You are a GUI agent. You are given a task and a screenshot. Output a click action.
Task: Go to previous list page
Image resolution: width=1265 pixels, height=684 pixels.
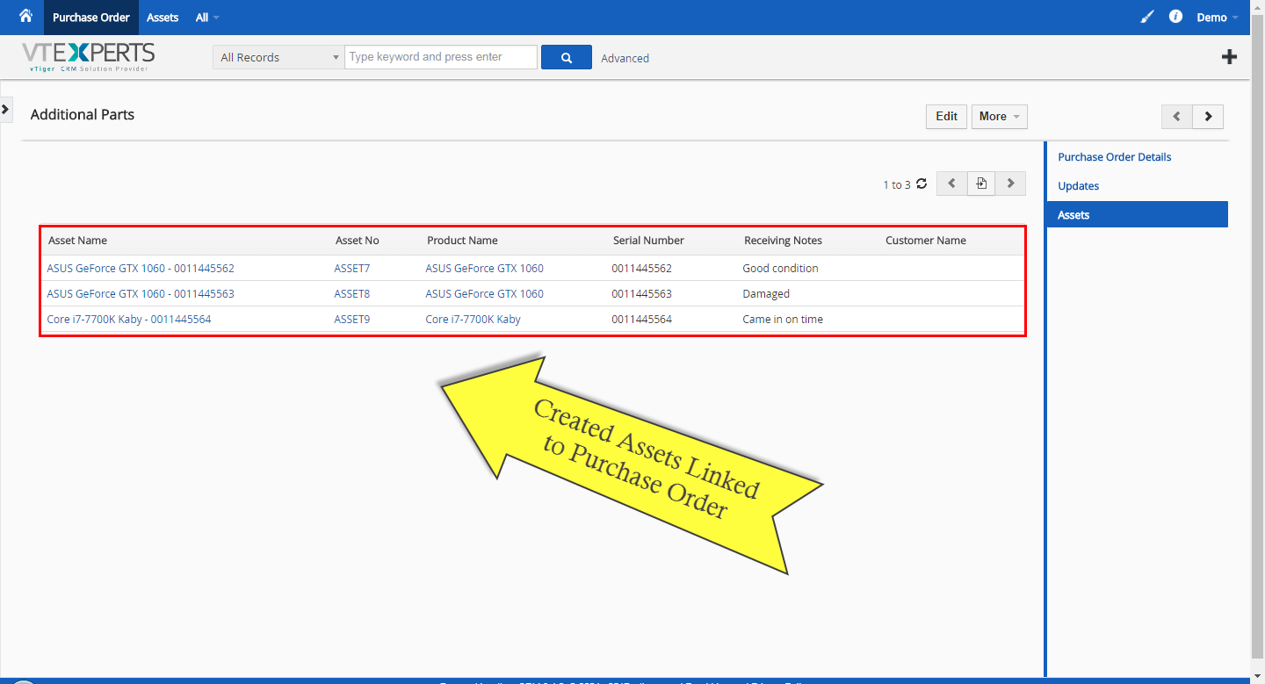coord(951,184)
